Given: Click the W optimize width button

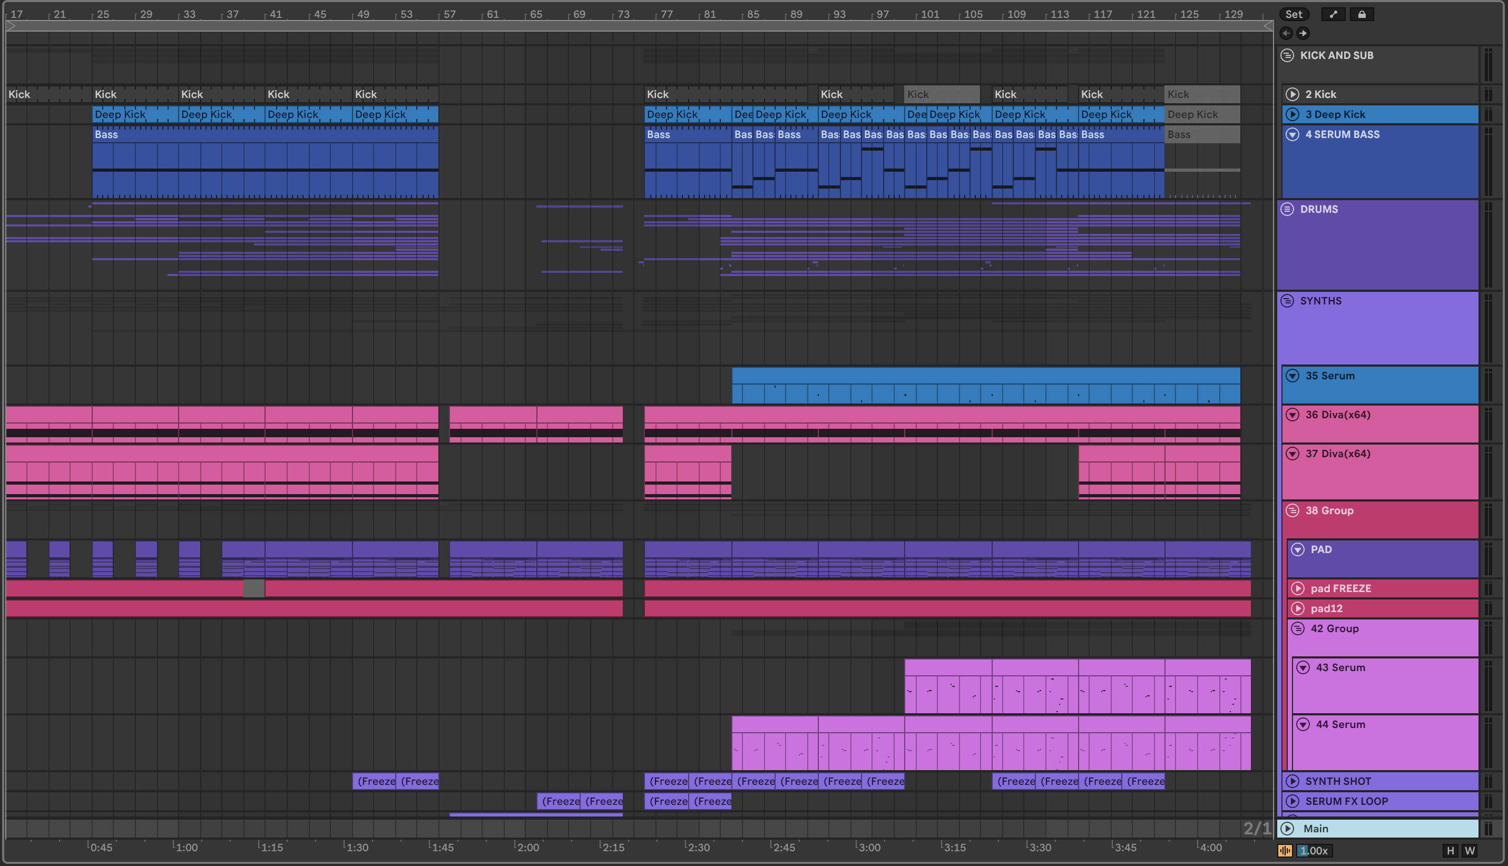Looking at the screenshot, I should coord(1470,851).
